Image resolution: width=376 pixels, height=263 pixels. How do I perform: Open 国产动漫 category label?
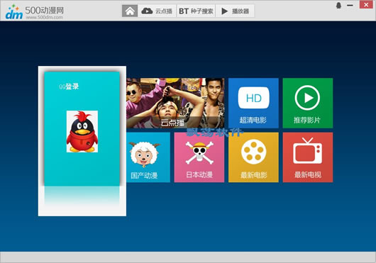click(x=144, y=175)
